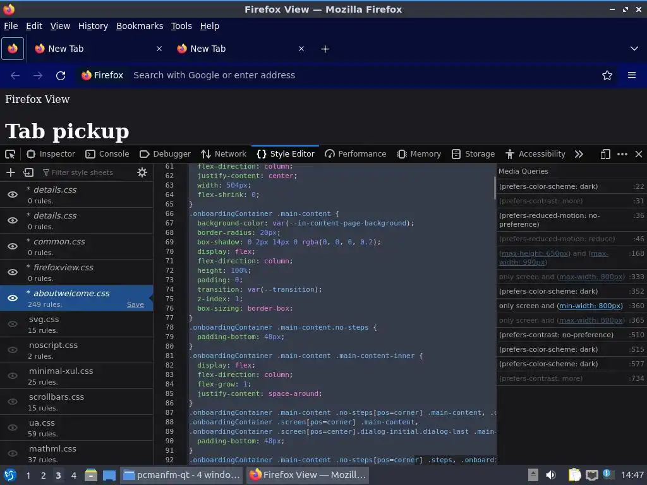Toggle visibility of common.css
Viewport: 647px width, 485px height.
click(13, 247)
